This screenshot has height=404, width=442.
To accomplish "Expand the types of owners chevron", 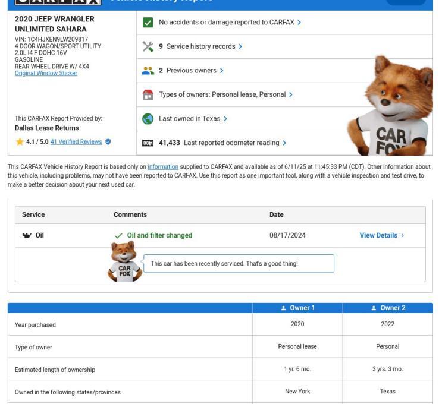I will 291,94.
